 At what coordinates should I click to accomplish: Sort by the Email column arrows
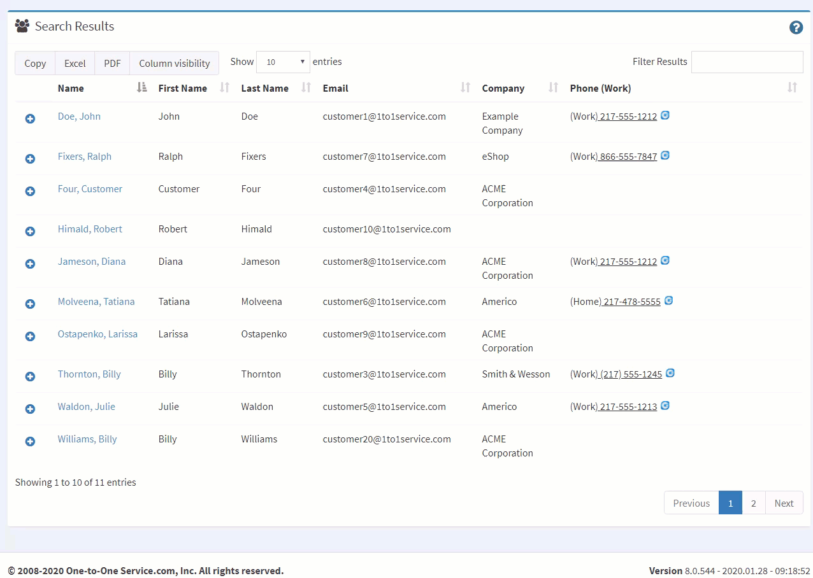click(466, 88)
